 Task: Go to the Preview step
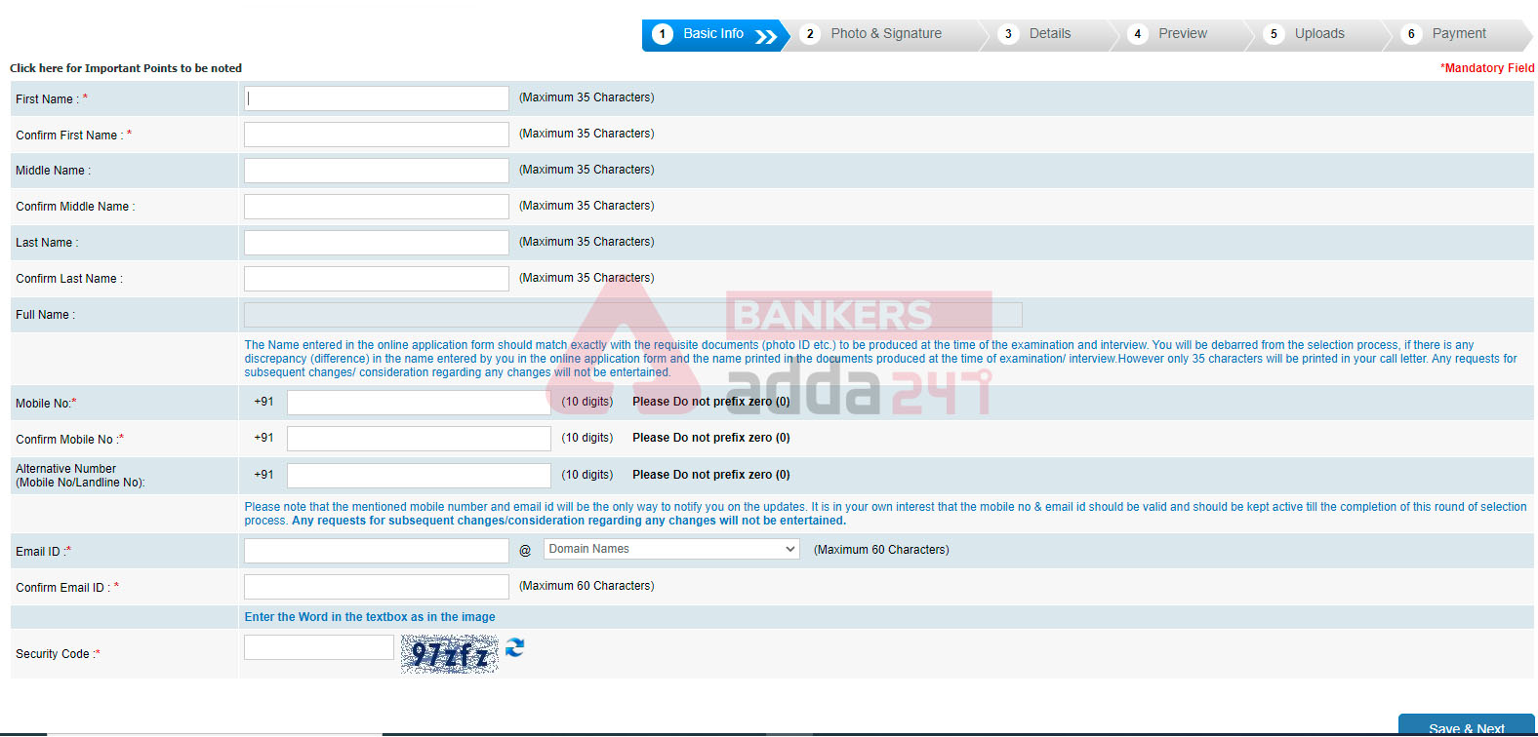1183,34
